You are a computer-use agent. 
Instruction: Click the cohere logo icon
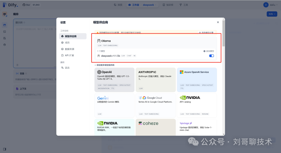(x=140, y=123)
